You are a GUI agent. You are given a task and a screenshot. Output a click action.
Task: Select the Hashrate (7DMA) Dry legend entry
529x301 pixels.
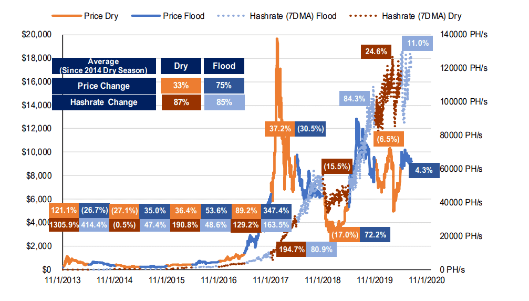[406, 16]
